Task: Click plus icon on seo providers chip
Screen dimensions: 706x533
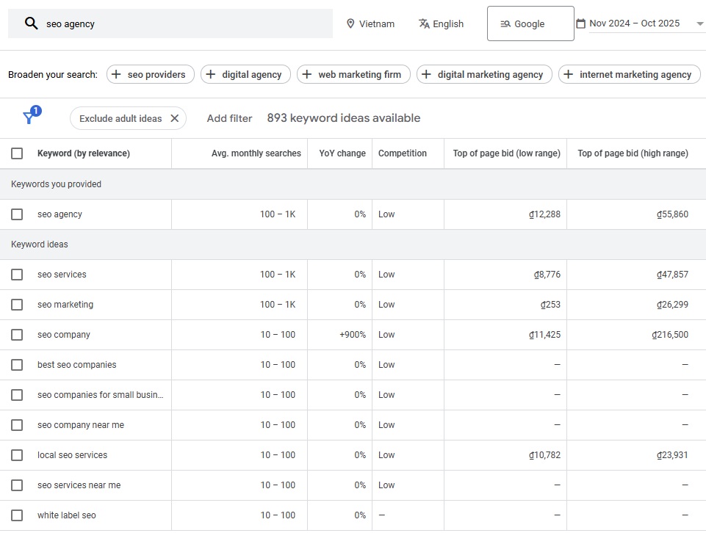Action: tap(116, 74)
